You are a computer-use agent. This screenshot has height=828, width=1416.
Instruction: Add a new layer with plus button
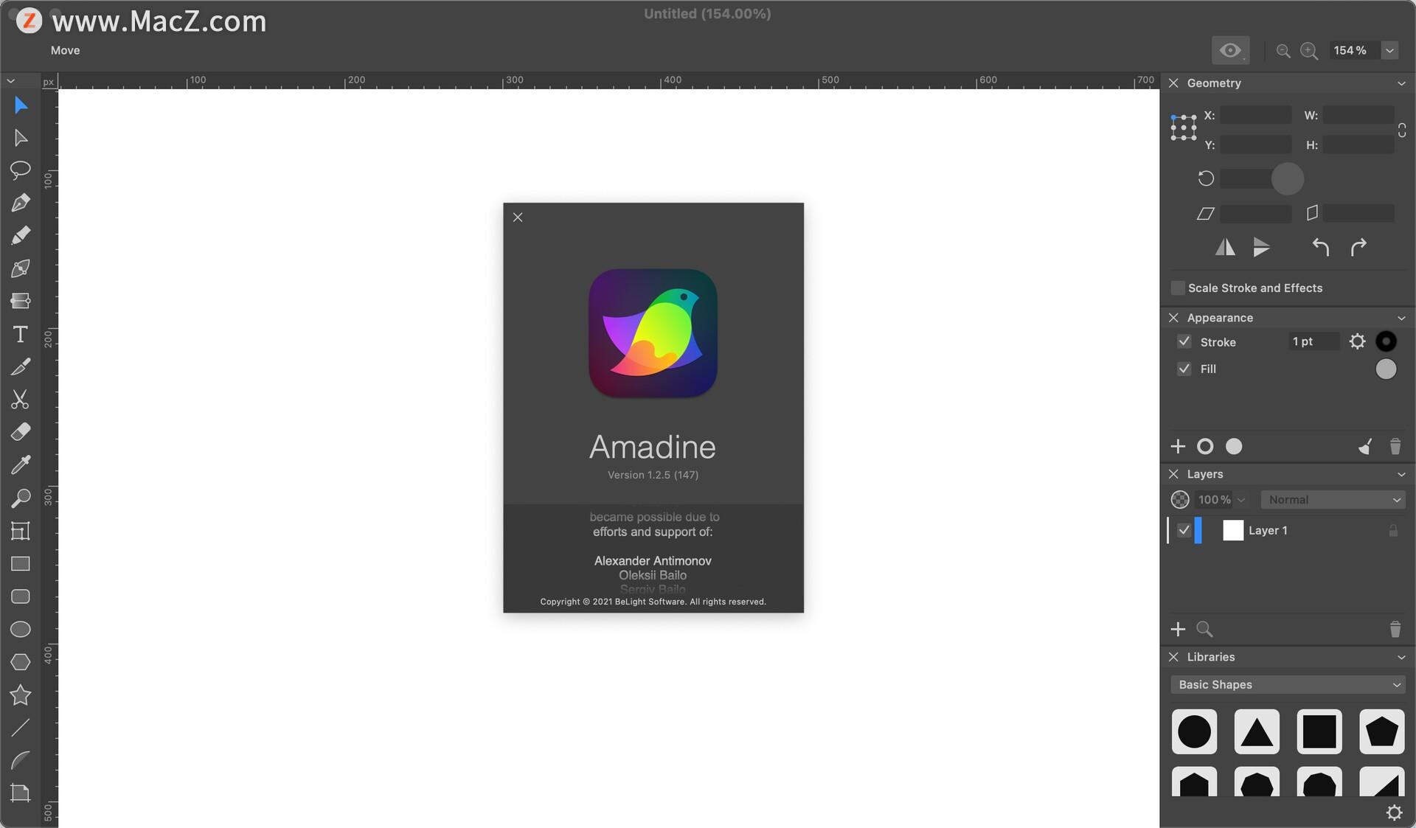tap(1178, 629)
